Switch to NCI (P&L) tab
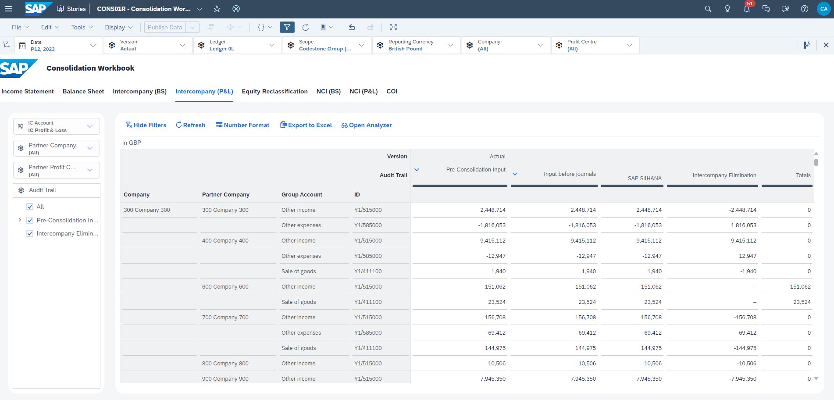Viewport: 834px width, 400px height. [364, 91]
